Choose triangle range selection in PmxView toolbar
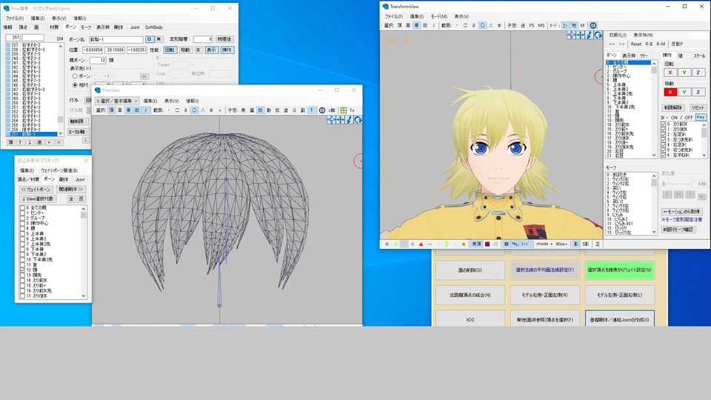This screenshot has width=711, height=400. click(x=203, y=110)
